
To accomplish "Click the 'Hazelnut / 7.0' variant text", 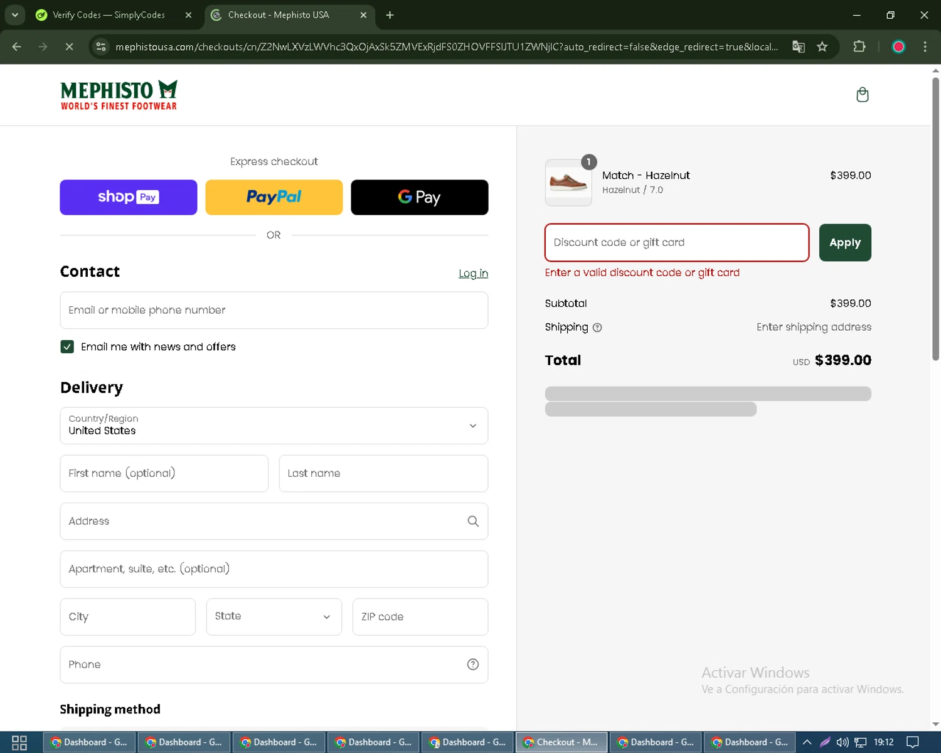I will [632, 190].
